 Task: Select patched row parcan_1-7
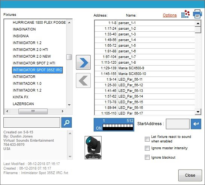click(x=144, y=57)
